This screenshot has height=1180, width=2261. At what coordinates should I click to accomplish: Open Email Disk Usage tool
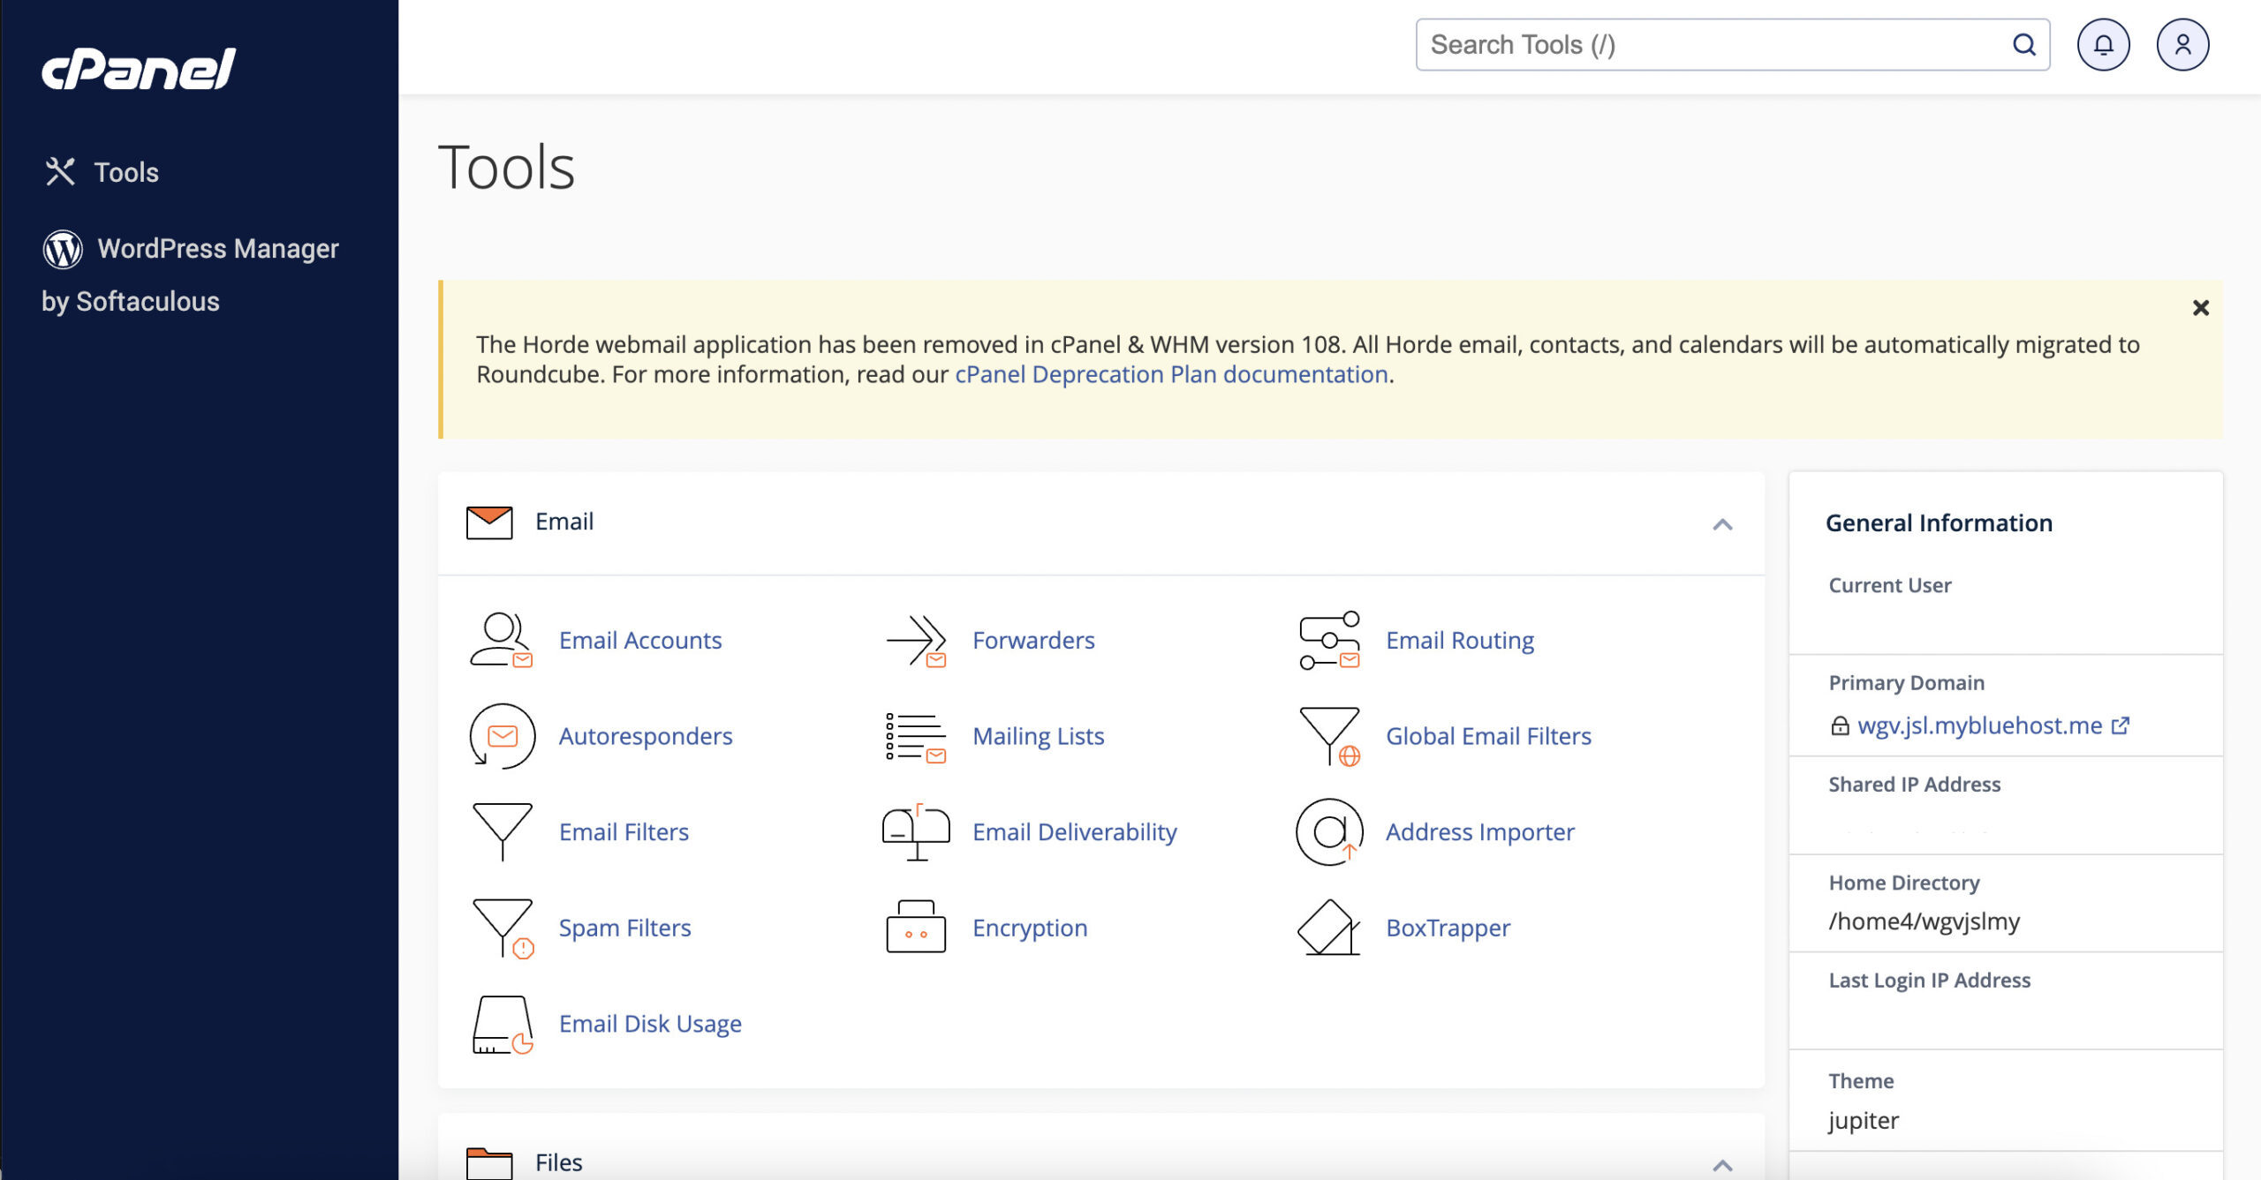point(649,1023)
